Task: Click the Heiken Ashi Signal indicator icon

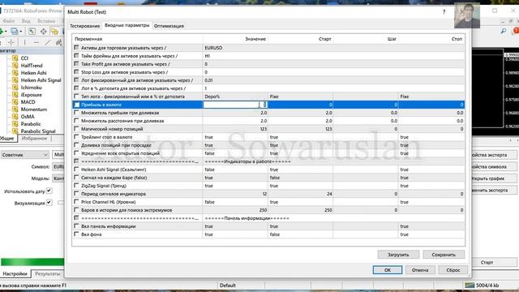Action: (x=15, y=80)
